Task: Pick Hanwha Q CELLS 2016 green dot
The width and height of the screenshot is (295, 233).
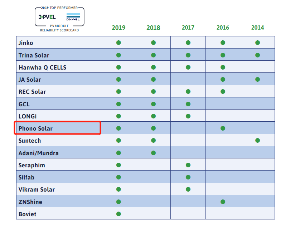Action: click(223, 67)
